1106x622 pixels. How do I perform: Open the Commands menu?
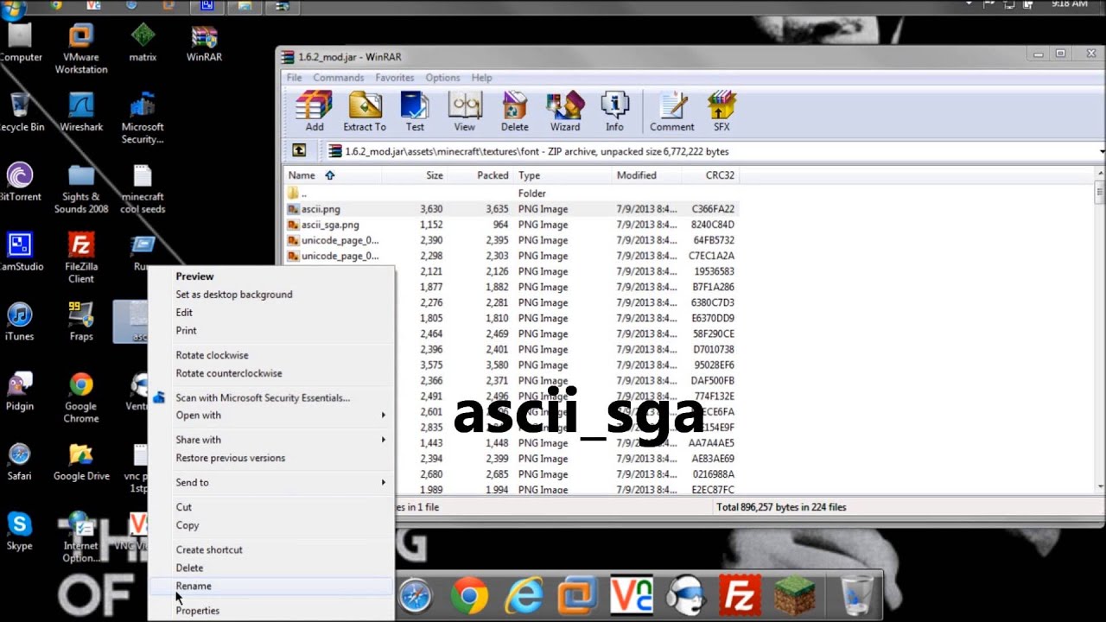(338, 78)
